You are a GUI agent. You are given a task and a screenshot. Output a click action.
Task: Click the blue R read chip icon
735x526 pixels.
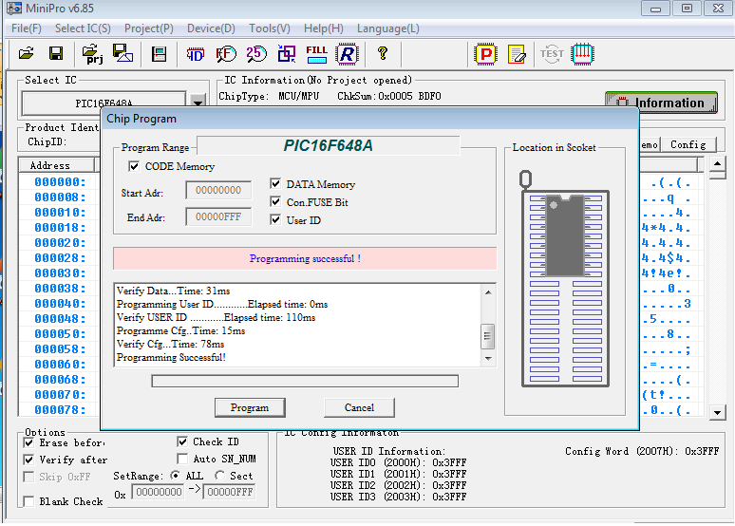pyautogui.click(x=347, y=53)
